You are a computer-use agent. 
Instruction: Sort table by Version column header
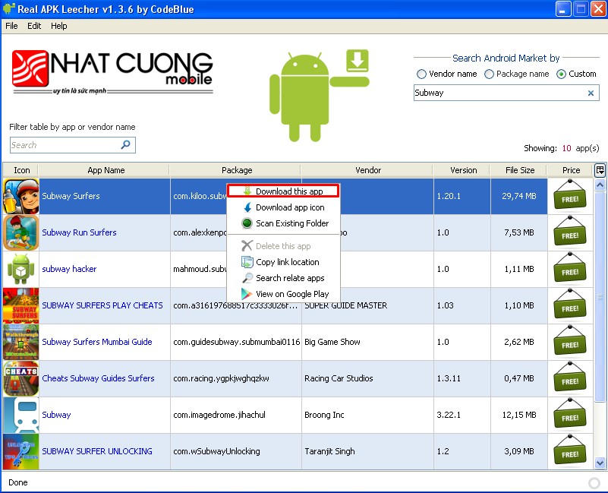tap(463, 170)
